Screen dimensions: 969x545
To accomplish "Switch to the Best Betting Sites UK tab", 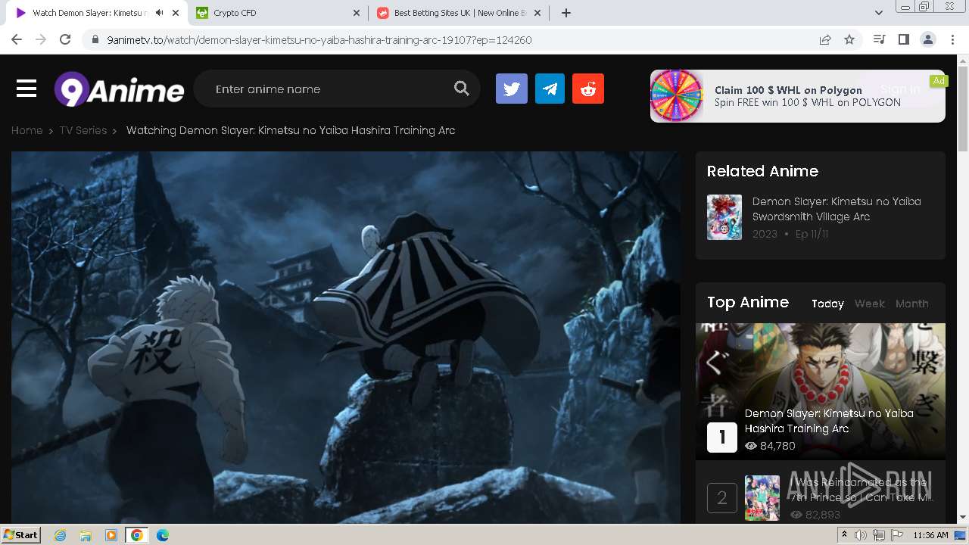I will click(460, 13).
